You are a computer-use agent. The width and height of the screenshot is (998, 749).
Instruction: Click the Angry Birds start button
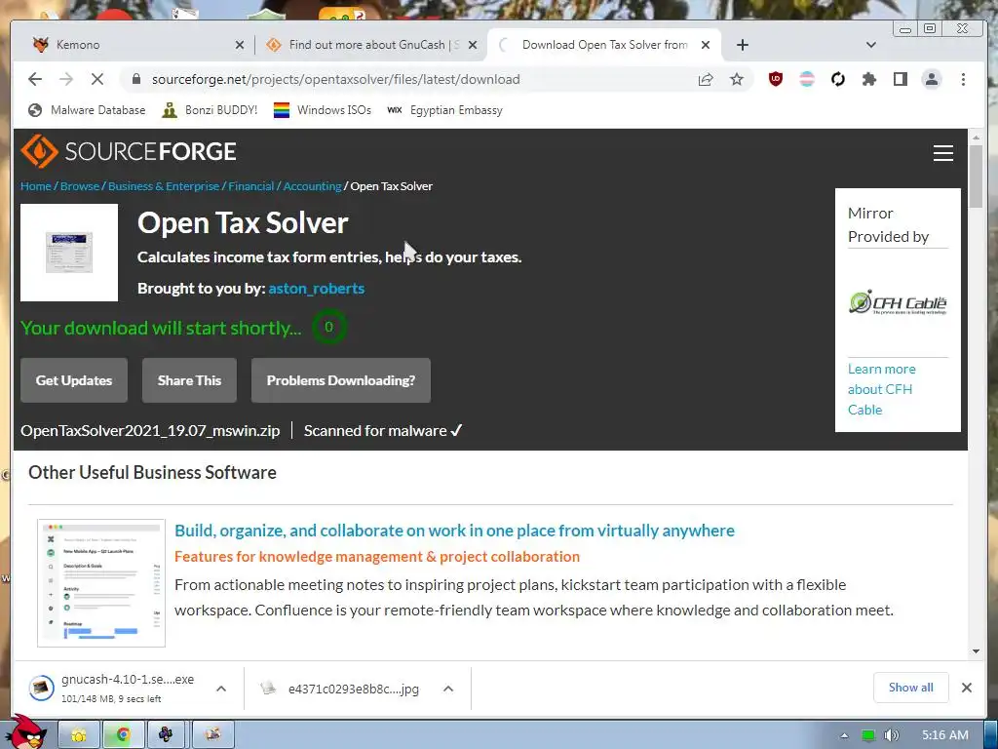click(x=25, y=731)
